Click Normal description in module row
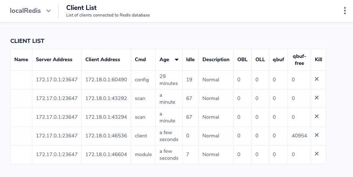Viewport: 353px width, 177px height. click(210, 154)
